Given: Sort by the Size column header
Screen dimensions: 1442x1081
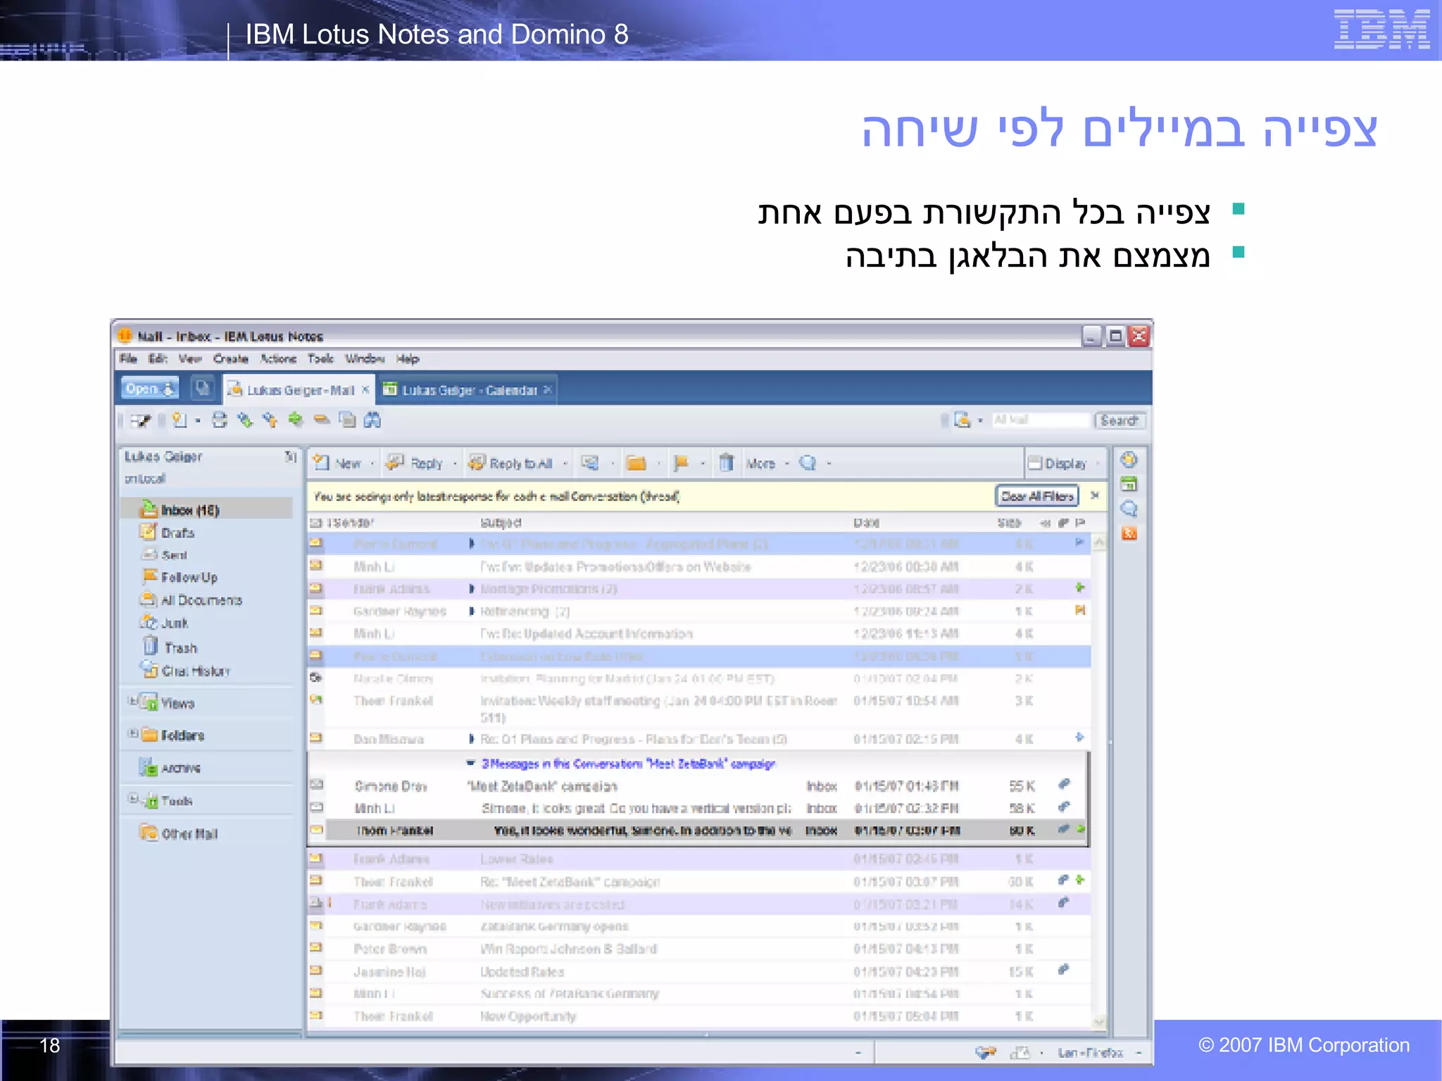Looking at the screenshot, I should (1009, 523).
